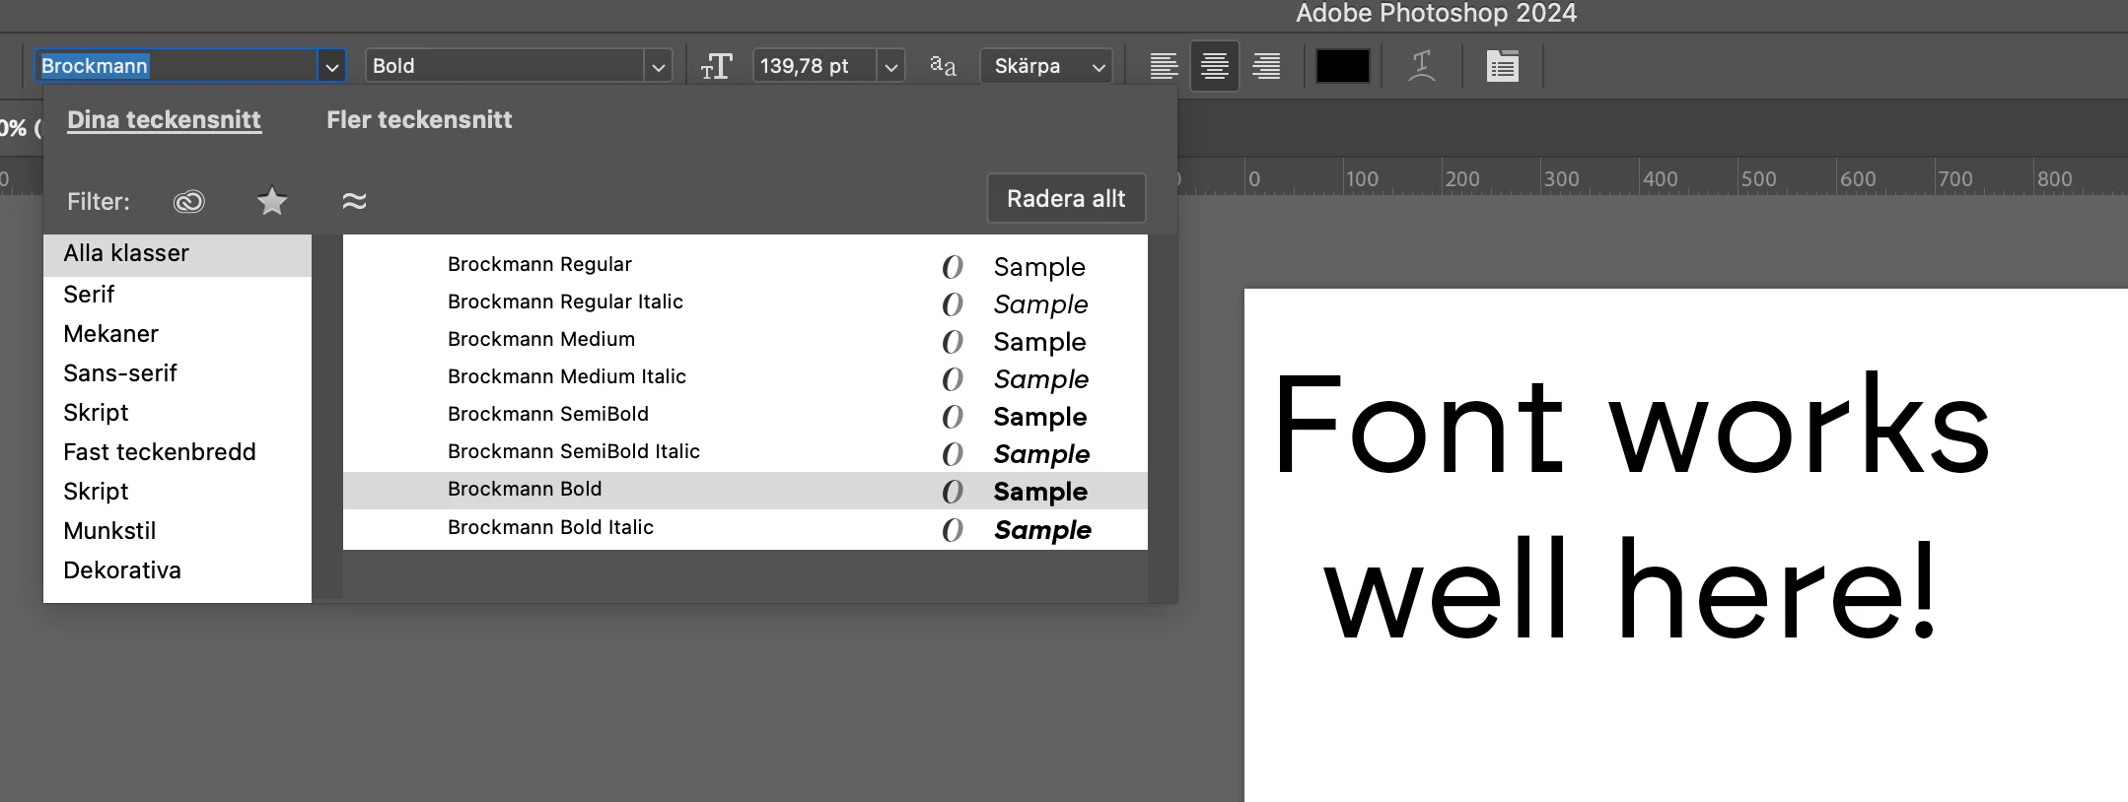
Task: Click the Sample preview for Brockmann Regular
Action: click(x=1039, y=267)
